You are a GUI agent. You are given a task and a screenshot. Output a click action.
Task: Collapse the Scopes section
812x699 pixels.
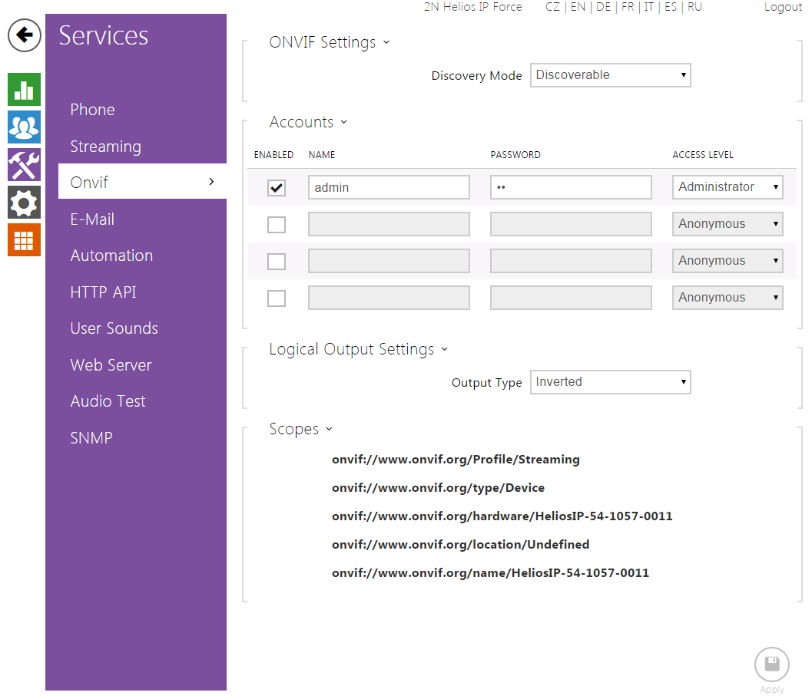point(300,430)
